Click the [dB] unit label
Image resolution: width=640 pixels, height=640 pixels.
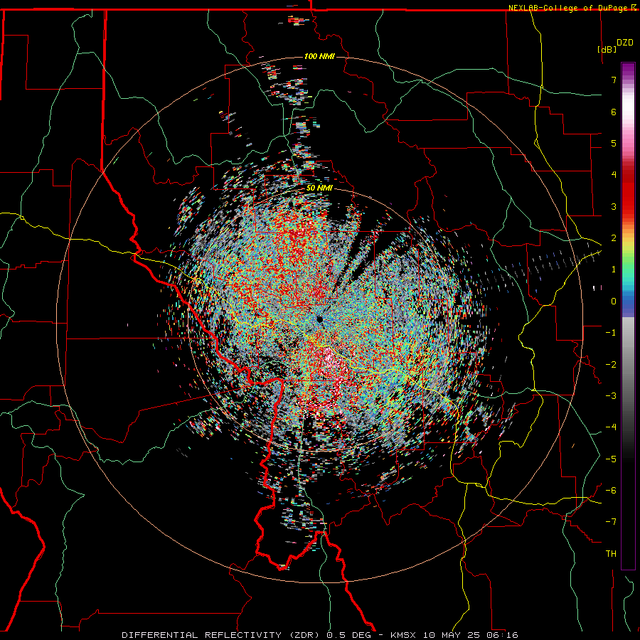point(607,49)
